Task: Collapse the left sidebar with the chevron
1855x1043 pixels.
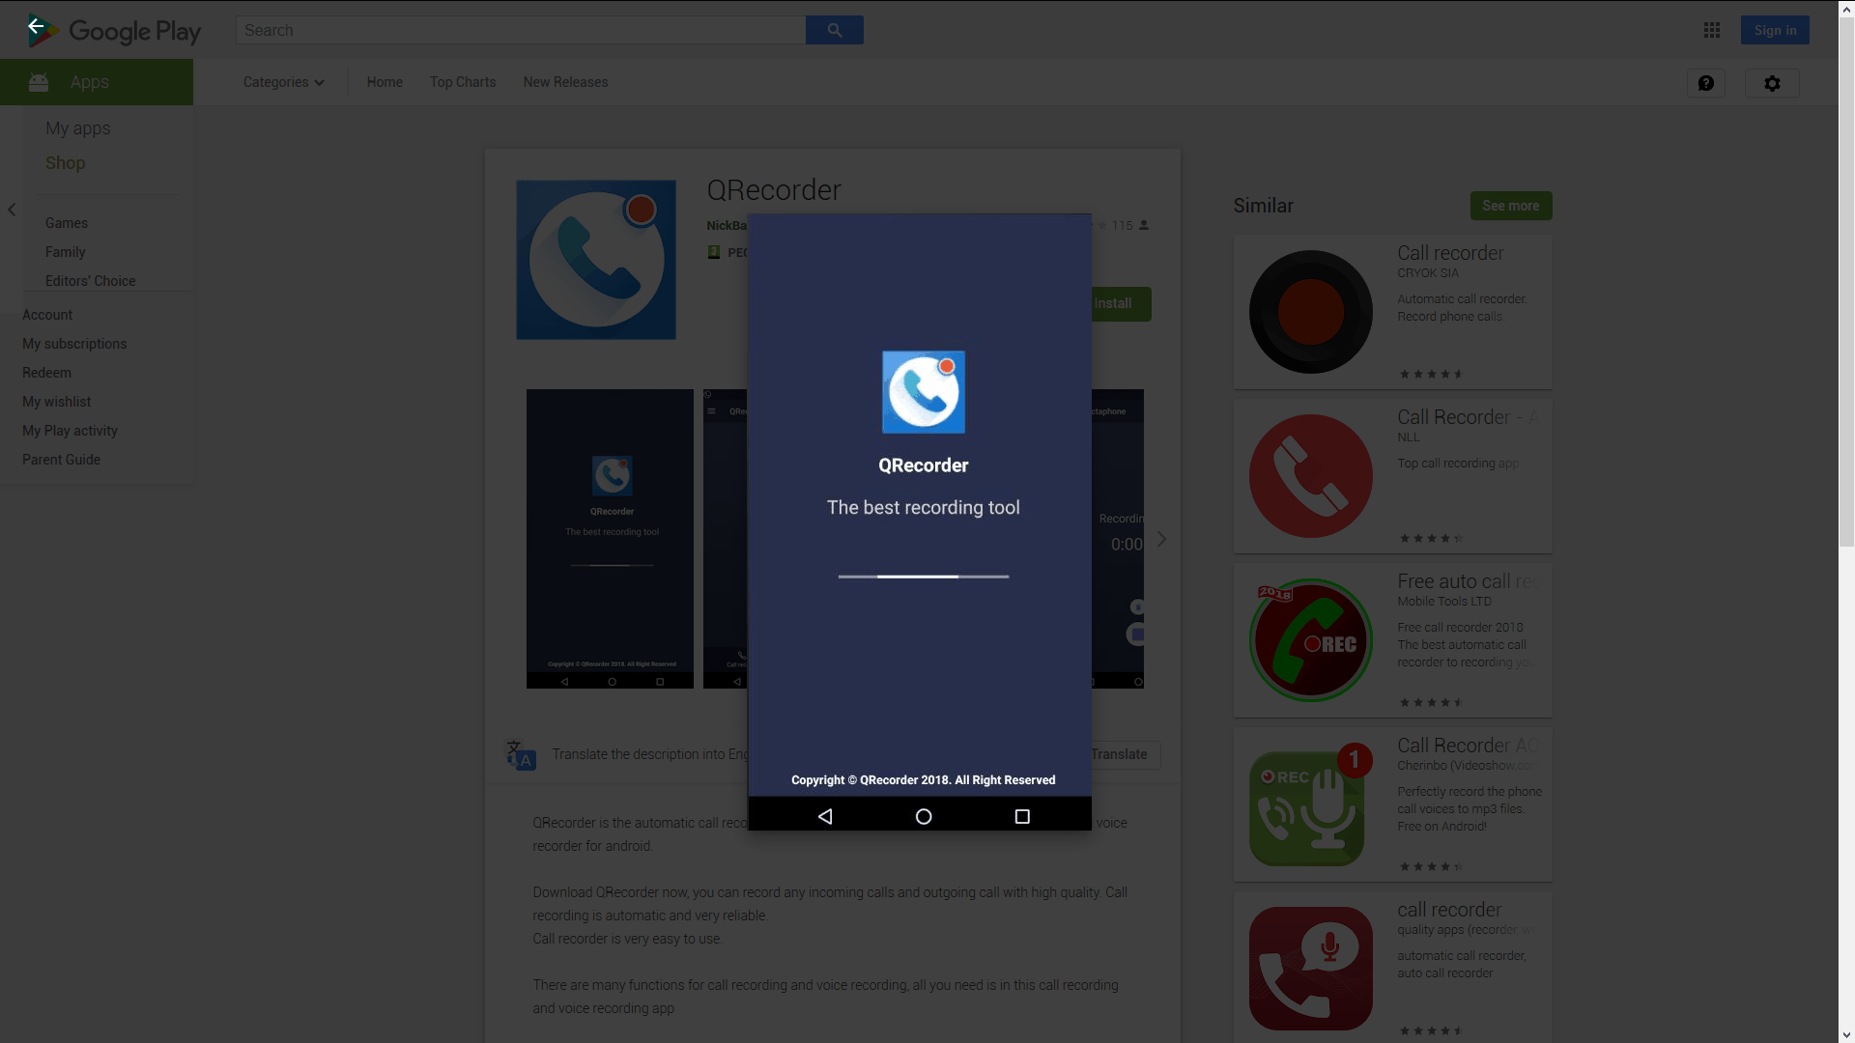Action: coord(12,210)
